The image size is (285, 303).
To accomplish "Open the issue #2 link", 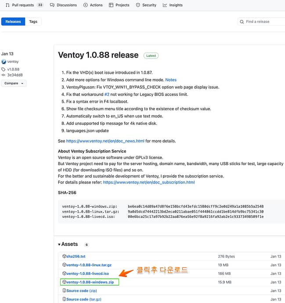I will (107, 94).
